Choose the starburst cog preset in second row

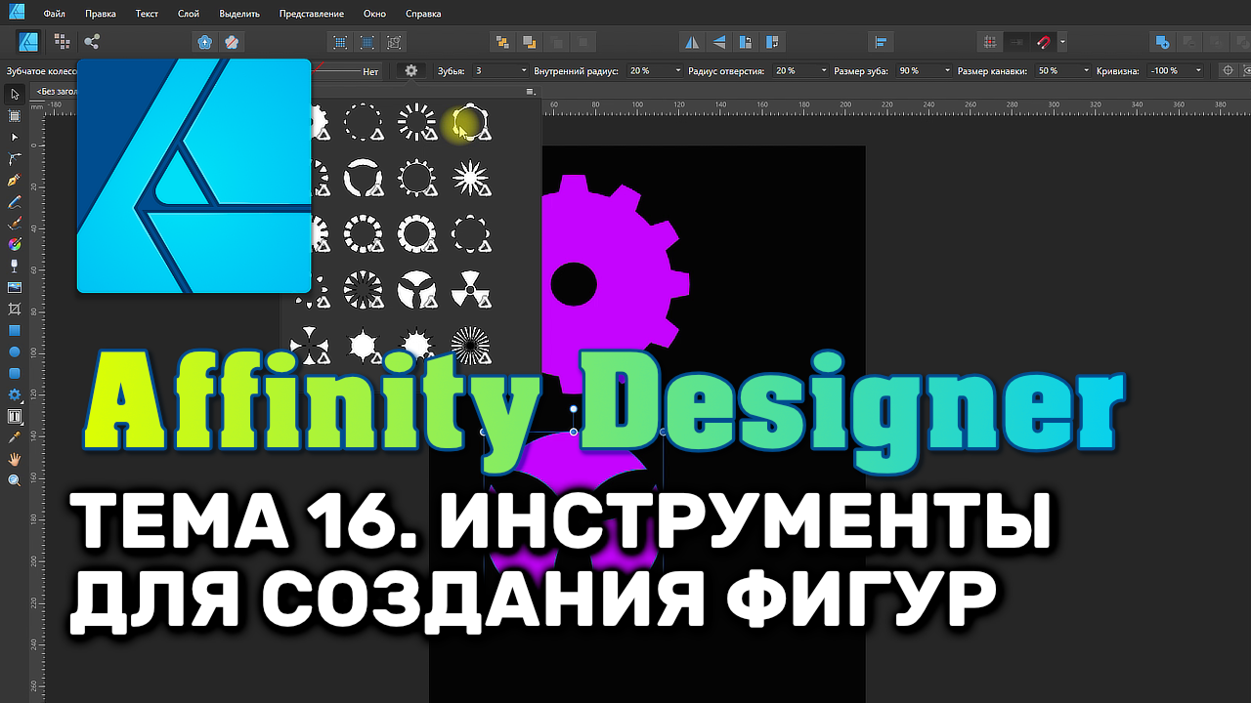point(470,179)
